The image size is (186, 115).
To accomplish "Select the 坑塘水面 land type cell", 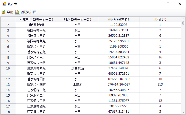I will [77, 68].
